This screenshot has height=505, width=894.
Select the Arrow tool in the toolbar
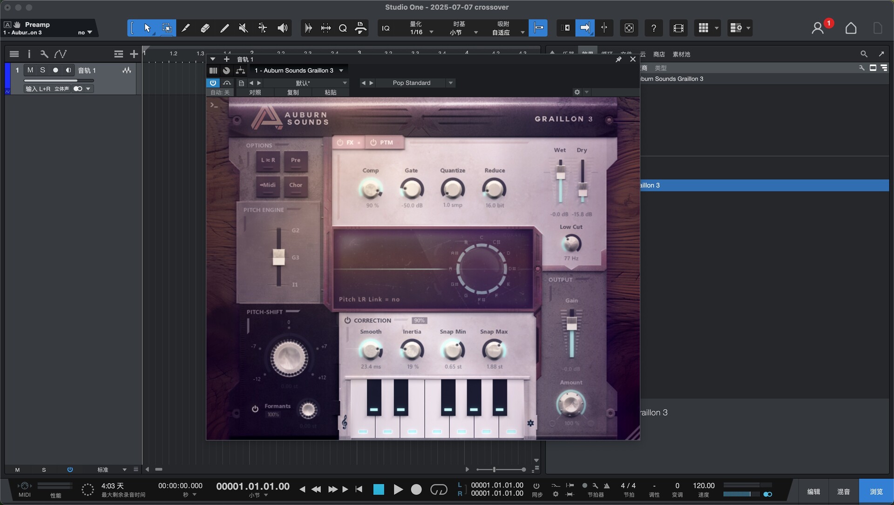tap(147, 28)
